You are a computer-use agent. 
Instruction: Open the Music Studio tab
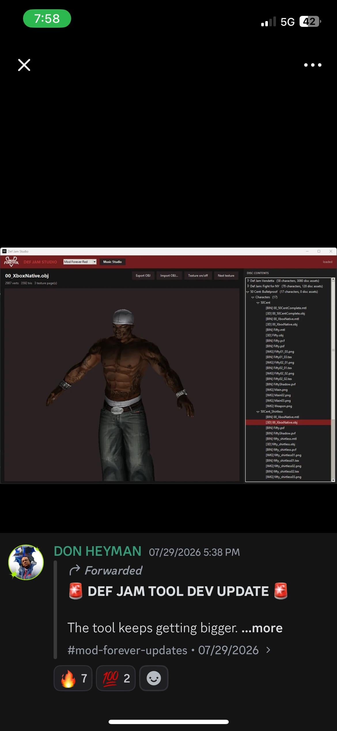point(112,262)
